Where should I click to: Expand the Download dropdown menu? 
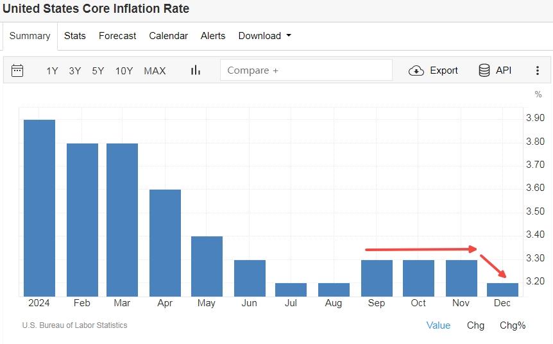point(264,36)
